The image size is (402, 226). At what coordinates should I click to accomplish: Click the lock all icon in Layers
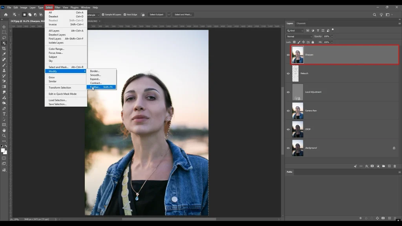(x=313, y=42)
